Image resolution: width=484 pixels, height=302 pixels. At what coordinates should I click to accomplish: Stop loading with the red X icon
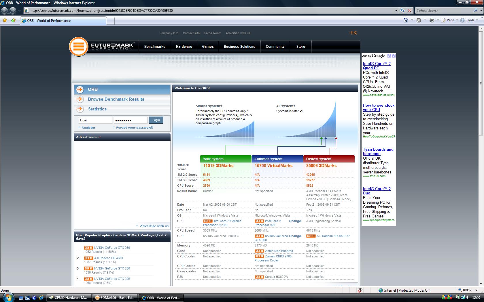coord(409,10)
